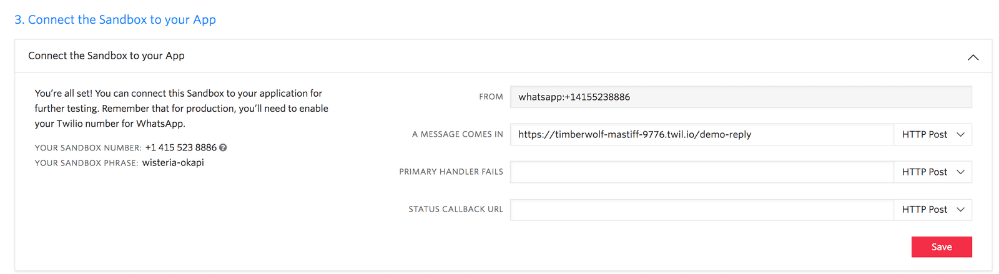The width and height of the screenshot is (999, 274).
Task: Click the help icon beside the sandbox number
Action: pos(223,148)
